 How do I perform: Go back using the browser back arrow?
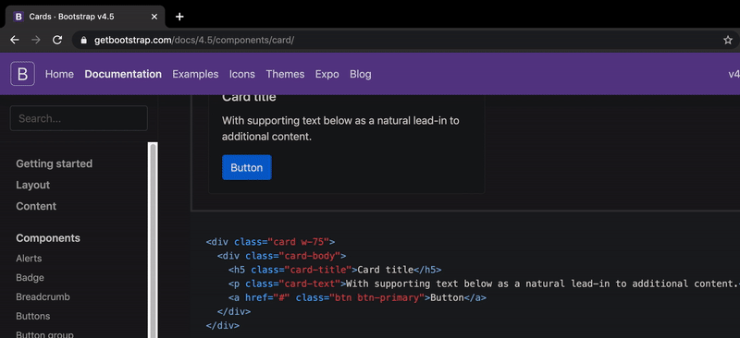pos(15,40)
